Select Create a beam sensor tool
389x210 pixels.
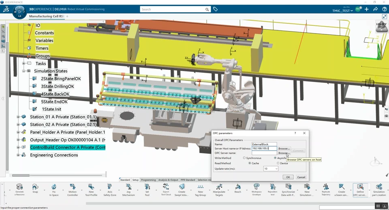[342, 189]
